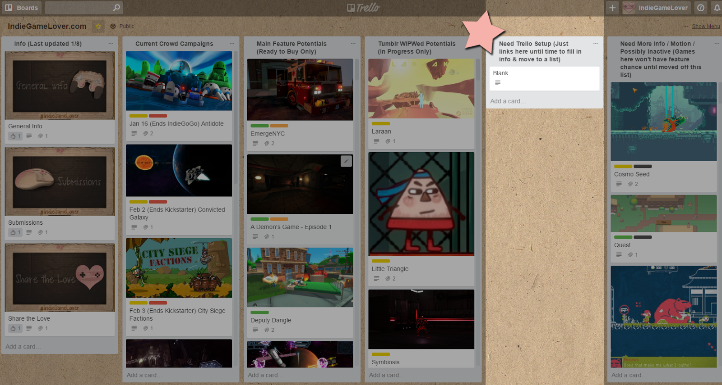Open the Laraan card title
Screen dimensions: 722x385
pos(381,131)
